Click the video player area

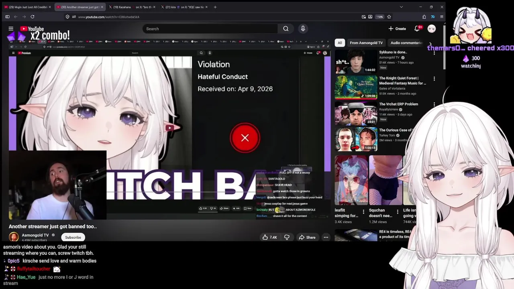(x=169, y=128)
